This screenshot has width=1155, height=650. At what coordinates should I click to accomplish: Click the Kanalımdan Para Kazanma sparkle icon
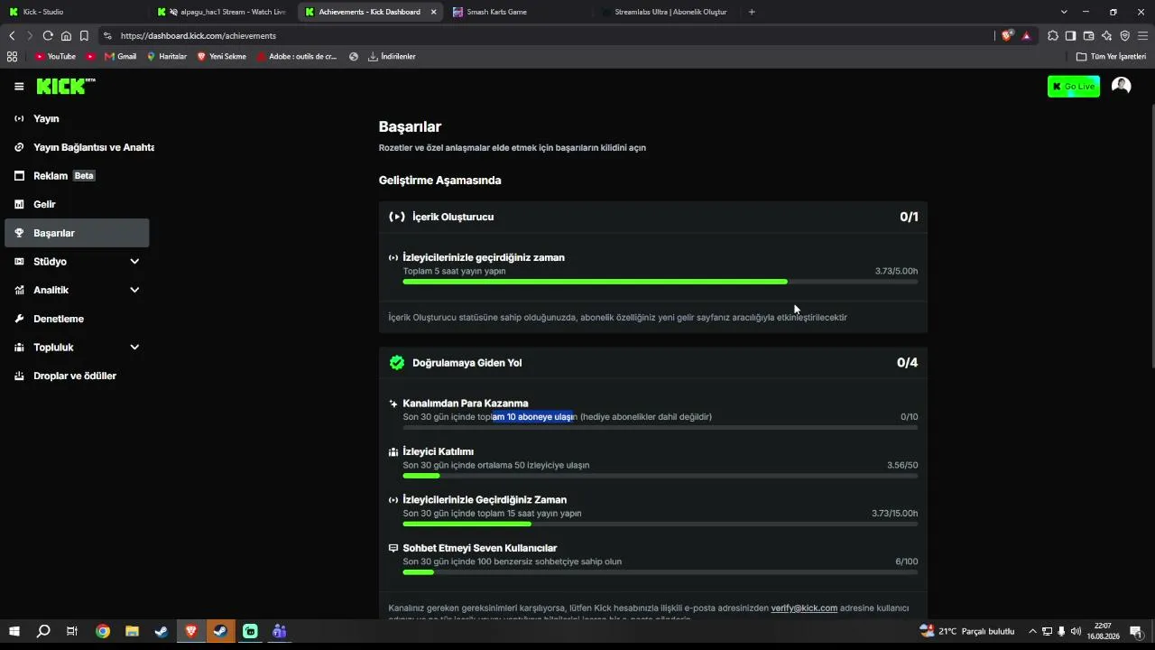point(393,404)
